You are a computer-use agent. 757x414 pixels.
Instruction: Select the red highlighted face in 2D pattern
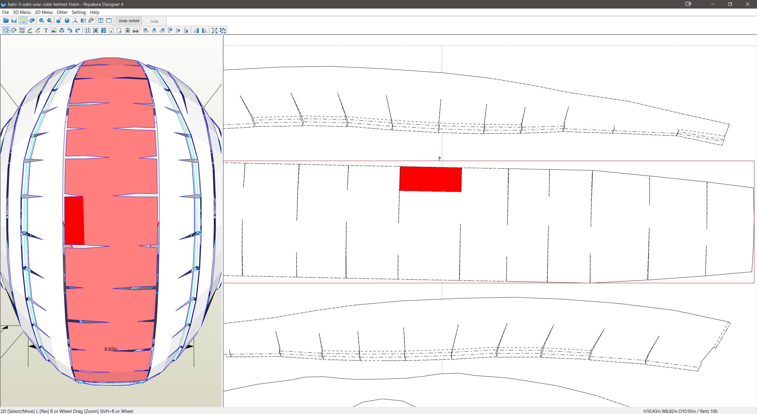point(430,179)
